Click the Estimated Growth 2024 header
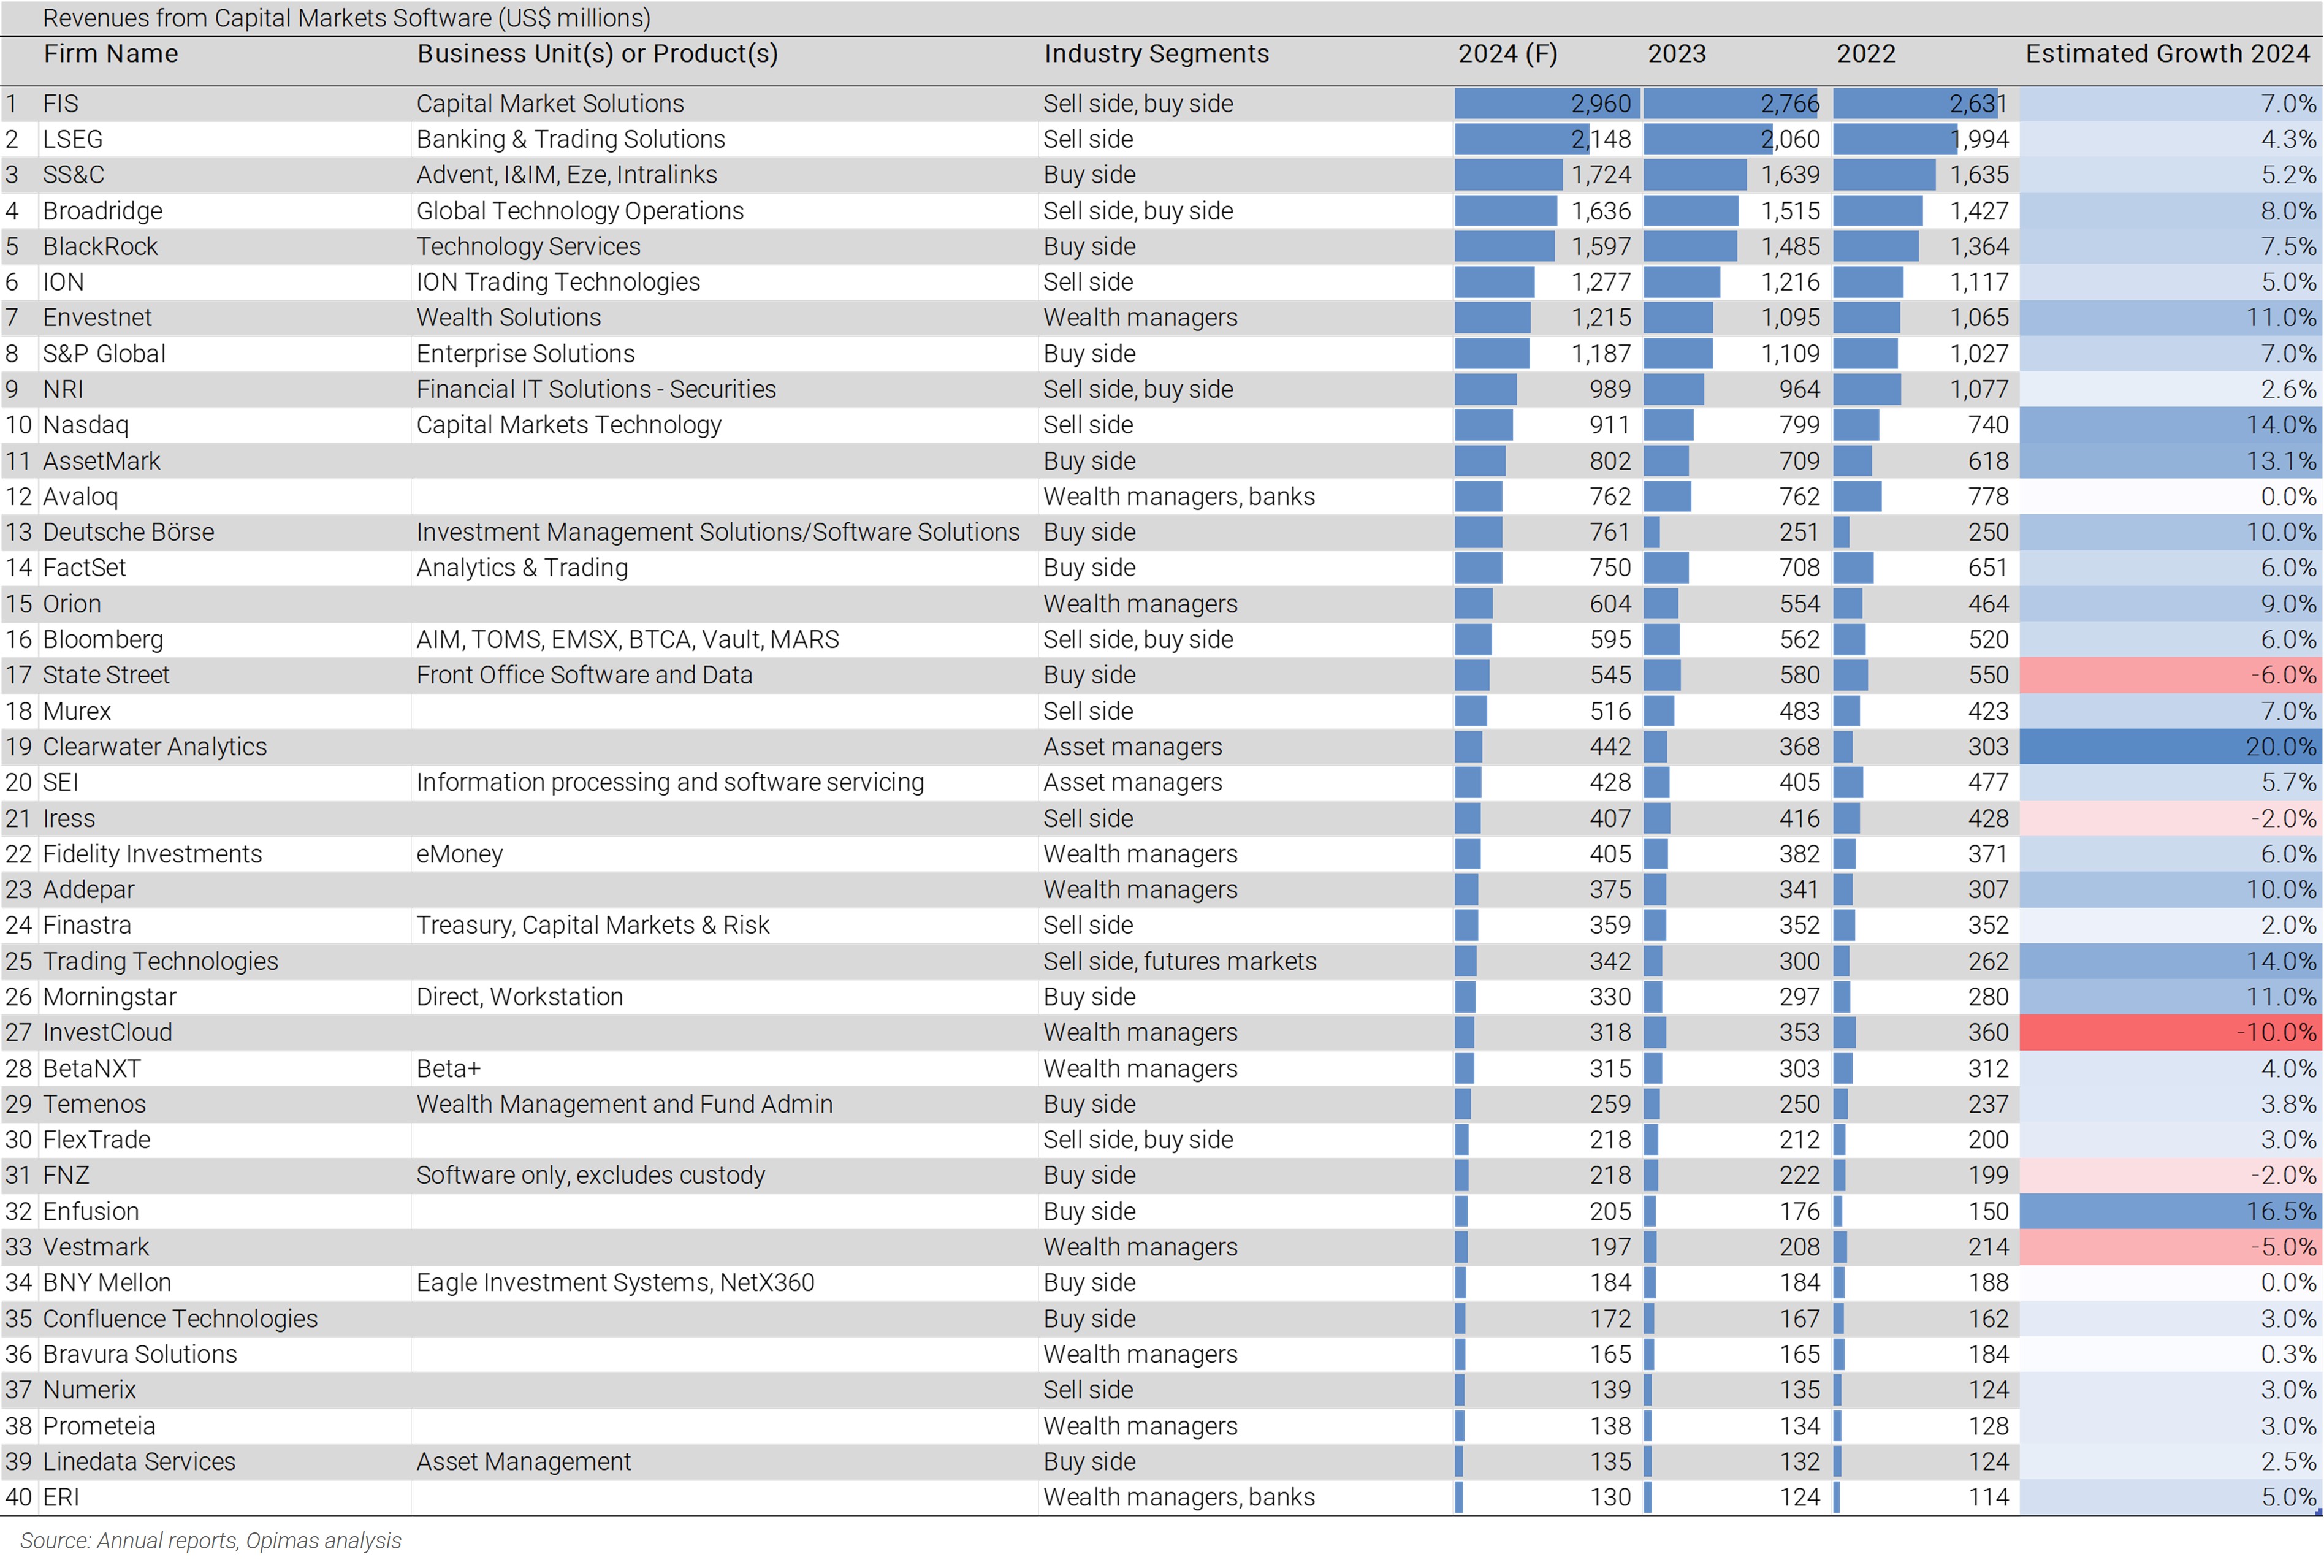Viewport: 2324px width, 1568px height. (2167, 54)
